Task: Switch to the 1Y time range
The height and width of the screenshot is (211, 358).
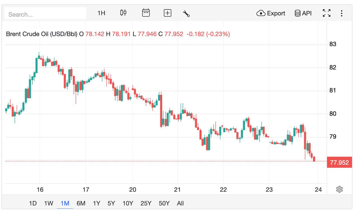Action: pyautogui.click(x=96, y=203)
